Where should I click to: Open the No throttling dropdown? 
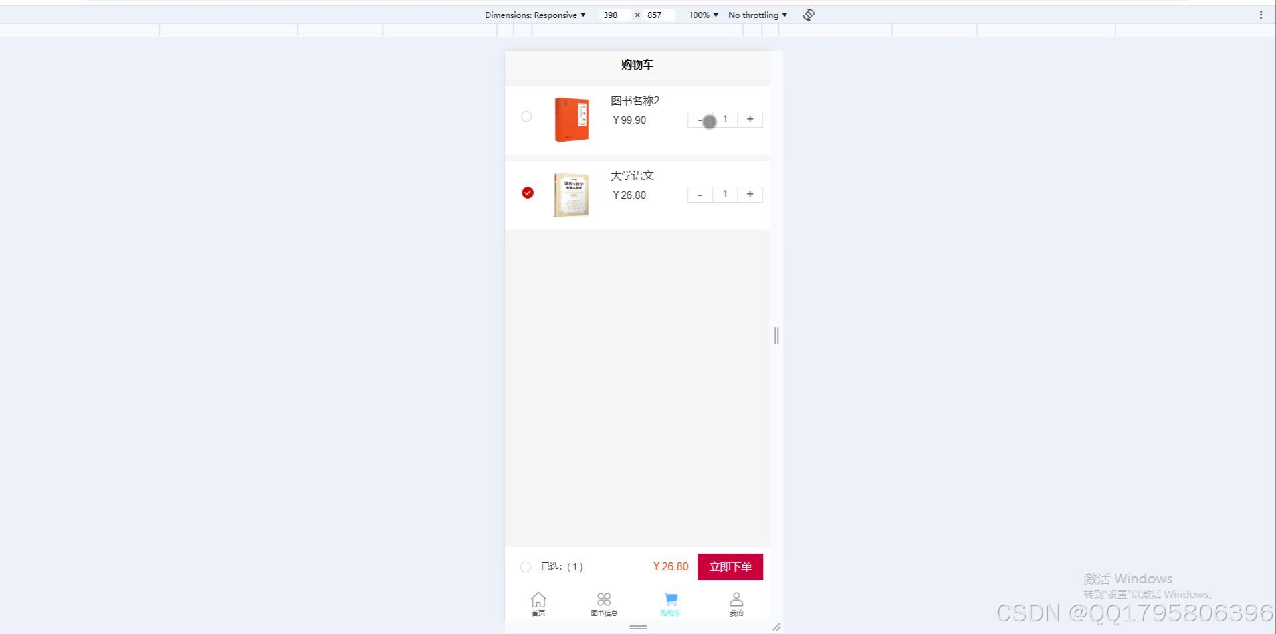click(x=756, y=15)
